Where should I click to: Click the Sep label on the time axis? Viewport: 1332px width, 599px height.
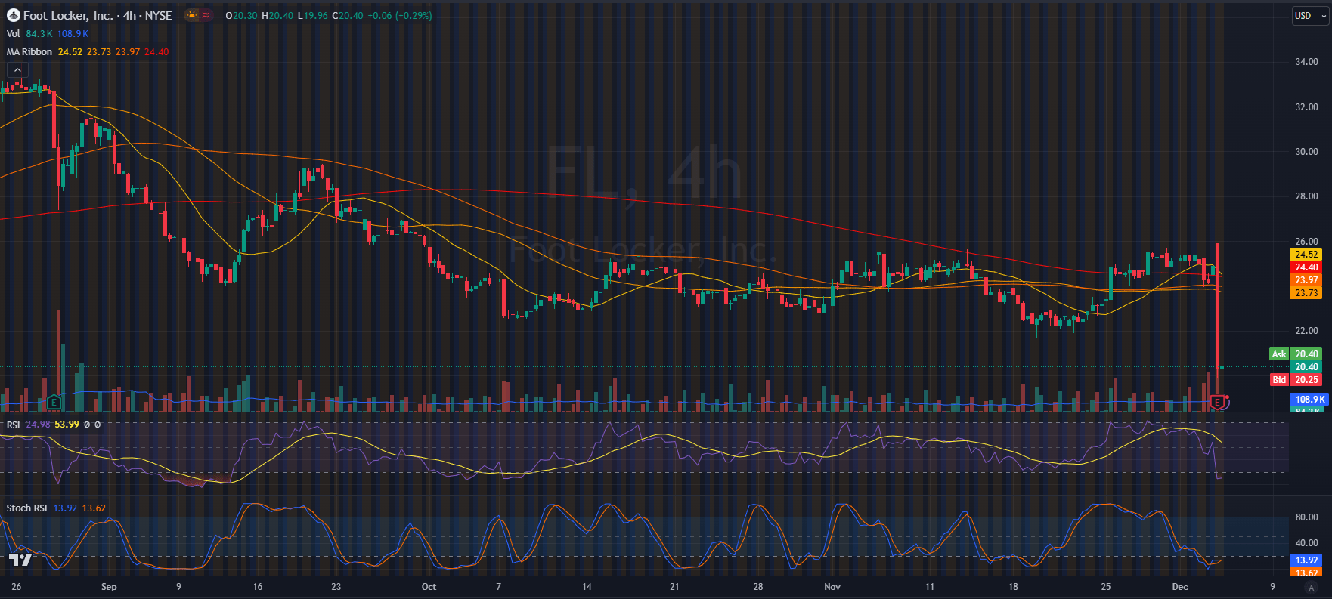tap(109, 587)
